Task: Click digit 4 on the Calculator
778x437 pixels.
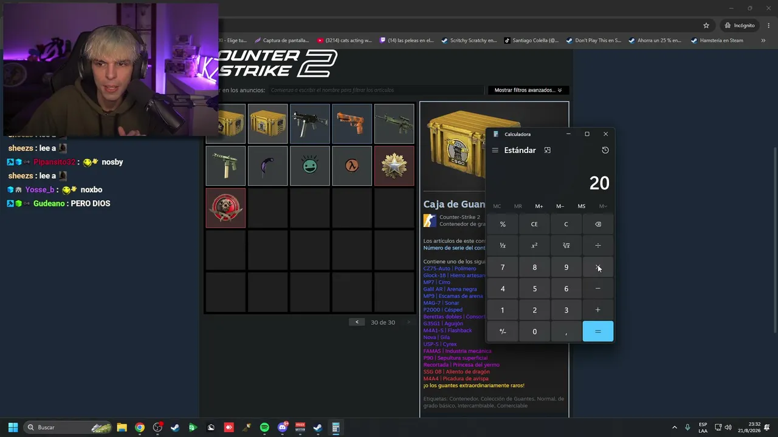Action: click(503, 289)
